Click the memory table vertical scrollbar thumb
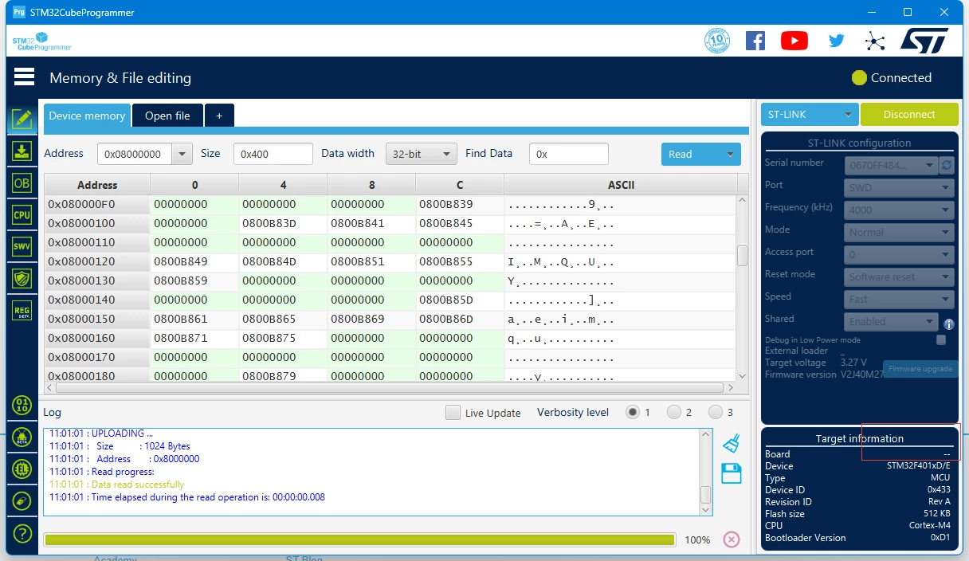 pyautogui.click(x=742, y=255)
